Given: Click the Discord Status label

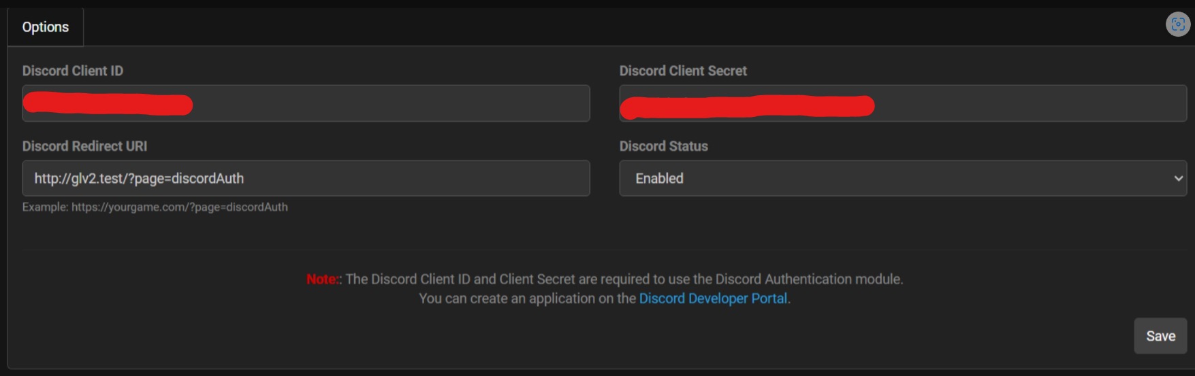Looking at the screenshot, I should pos(664,146).
